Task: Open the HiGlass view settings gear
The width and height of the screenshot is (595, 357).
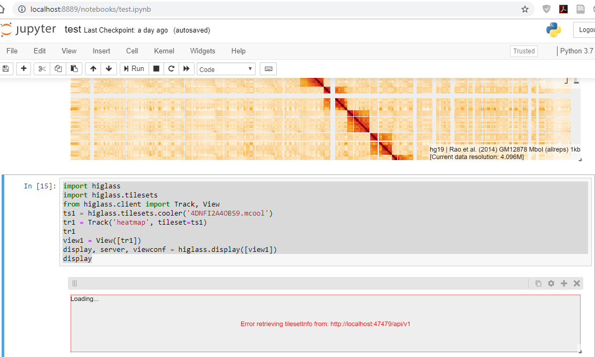Action: coord(551,283)
